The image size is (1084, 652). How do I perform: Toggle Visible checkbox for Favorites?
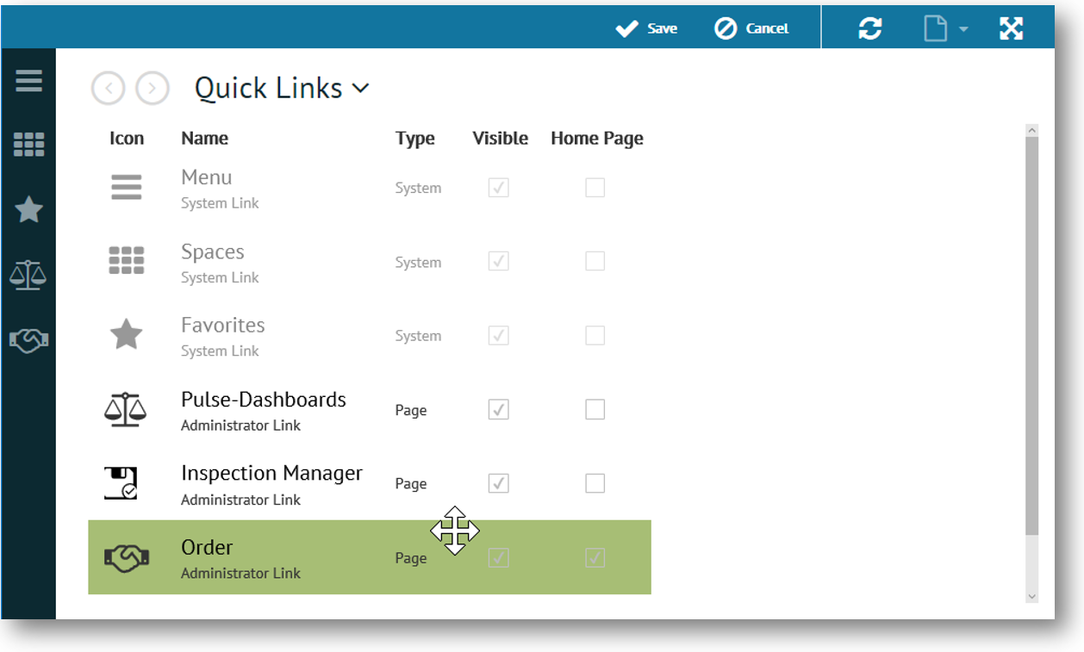click(498, 335)
